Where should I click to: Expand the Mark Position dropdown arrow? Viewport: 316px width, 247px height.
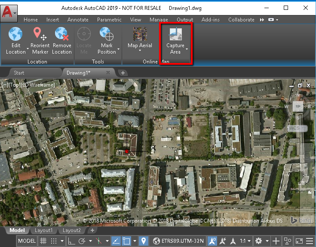[119, 49]
